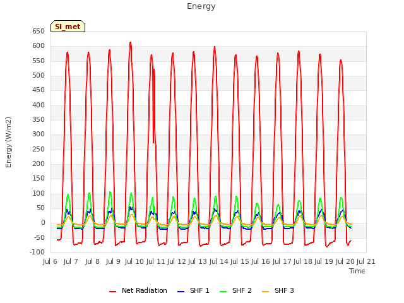The height and width of the screenshot is (303, 404).
Task: Click the Jul 6 tick label
Action: coord(50,261)
